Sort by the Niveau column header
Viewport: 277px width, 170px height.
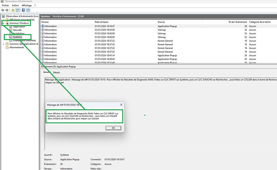click(x=67, y=22)
